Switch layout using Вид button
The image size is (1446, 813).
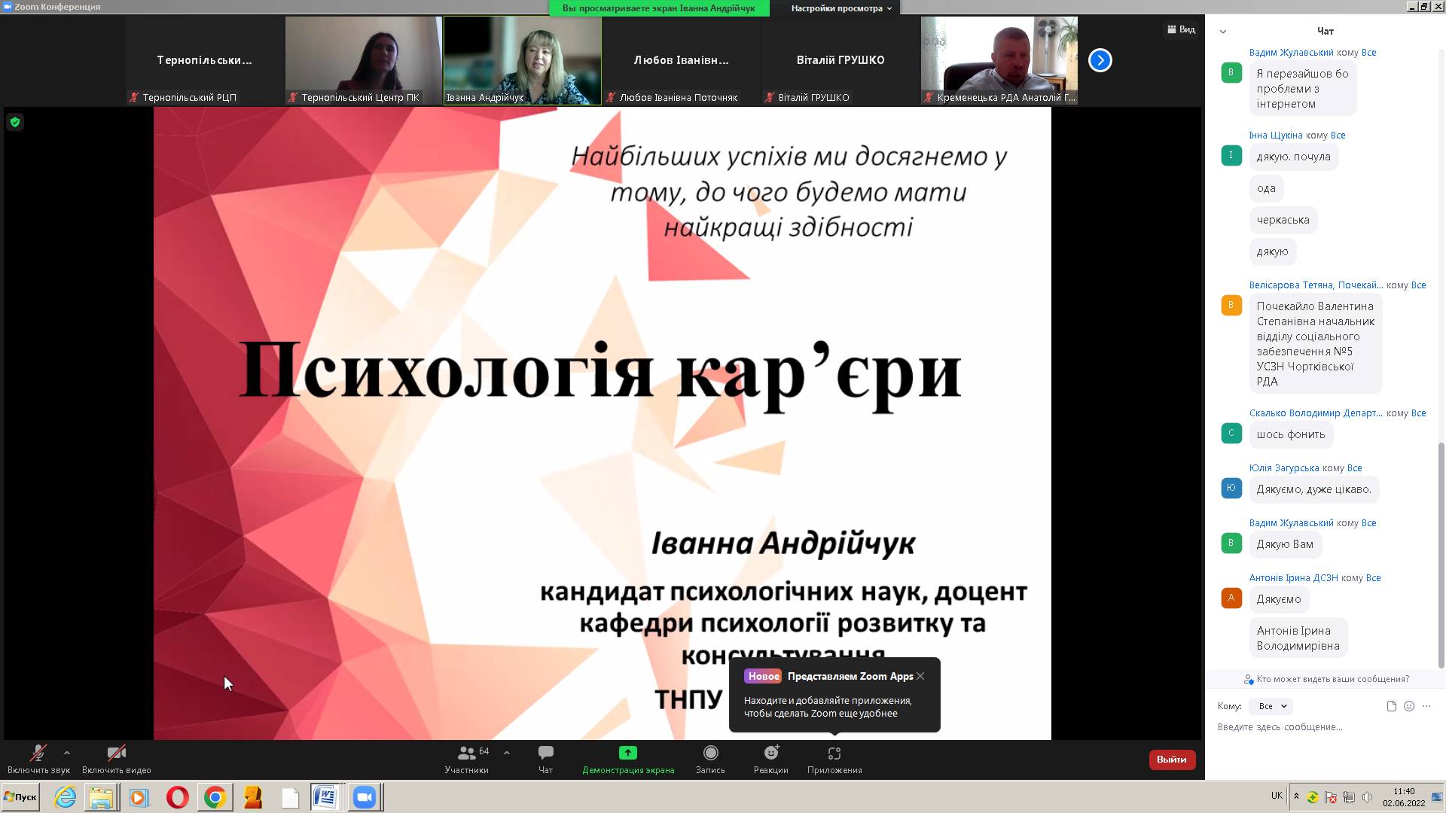pyautogui.click(x=1181, y=29)
